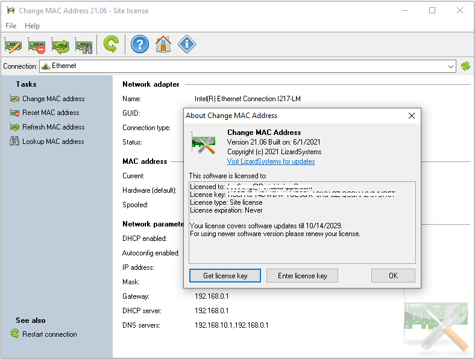Click the About dialog network card icon

tap(203, 144)
